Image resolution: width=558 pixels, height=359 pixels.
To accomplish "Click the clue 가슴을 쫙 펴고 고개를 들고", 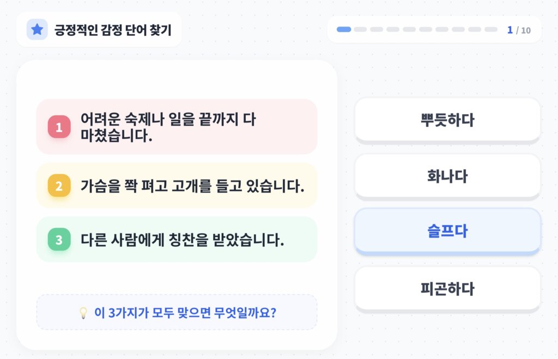I will [x=177, y=185].
